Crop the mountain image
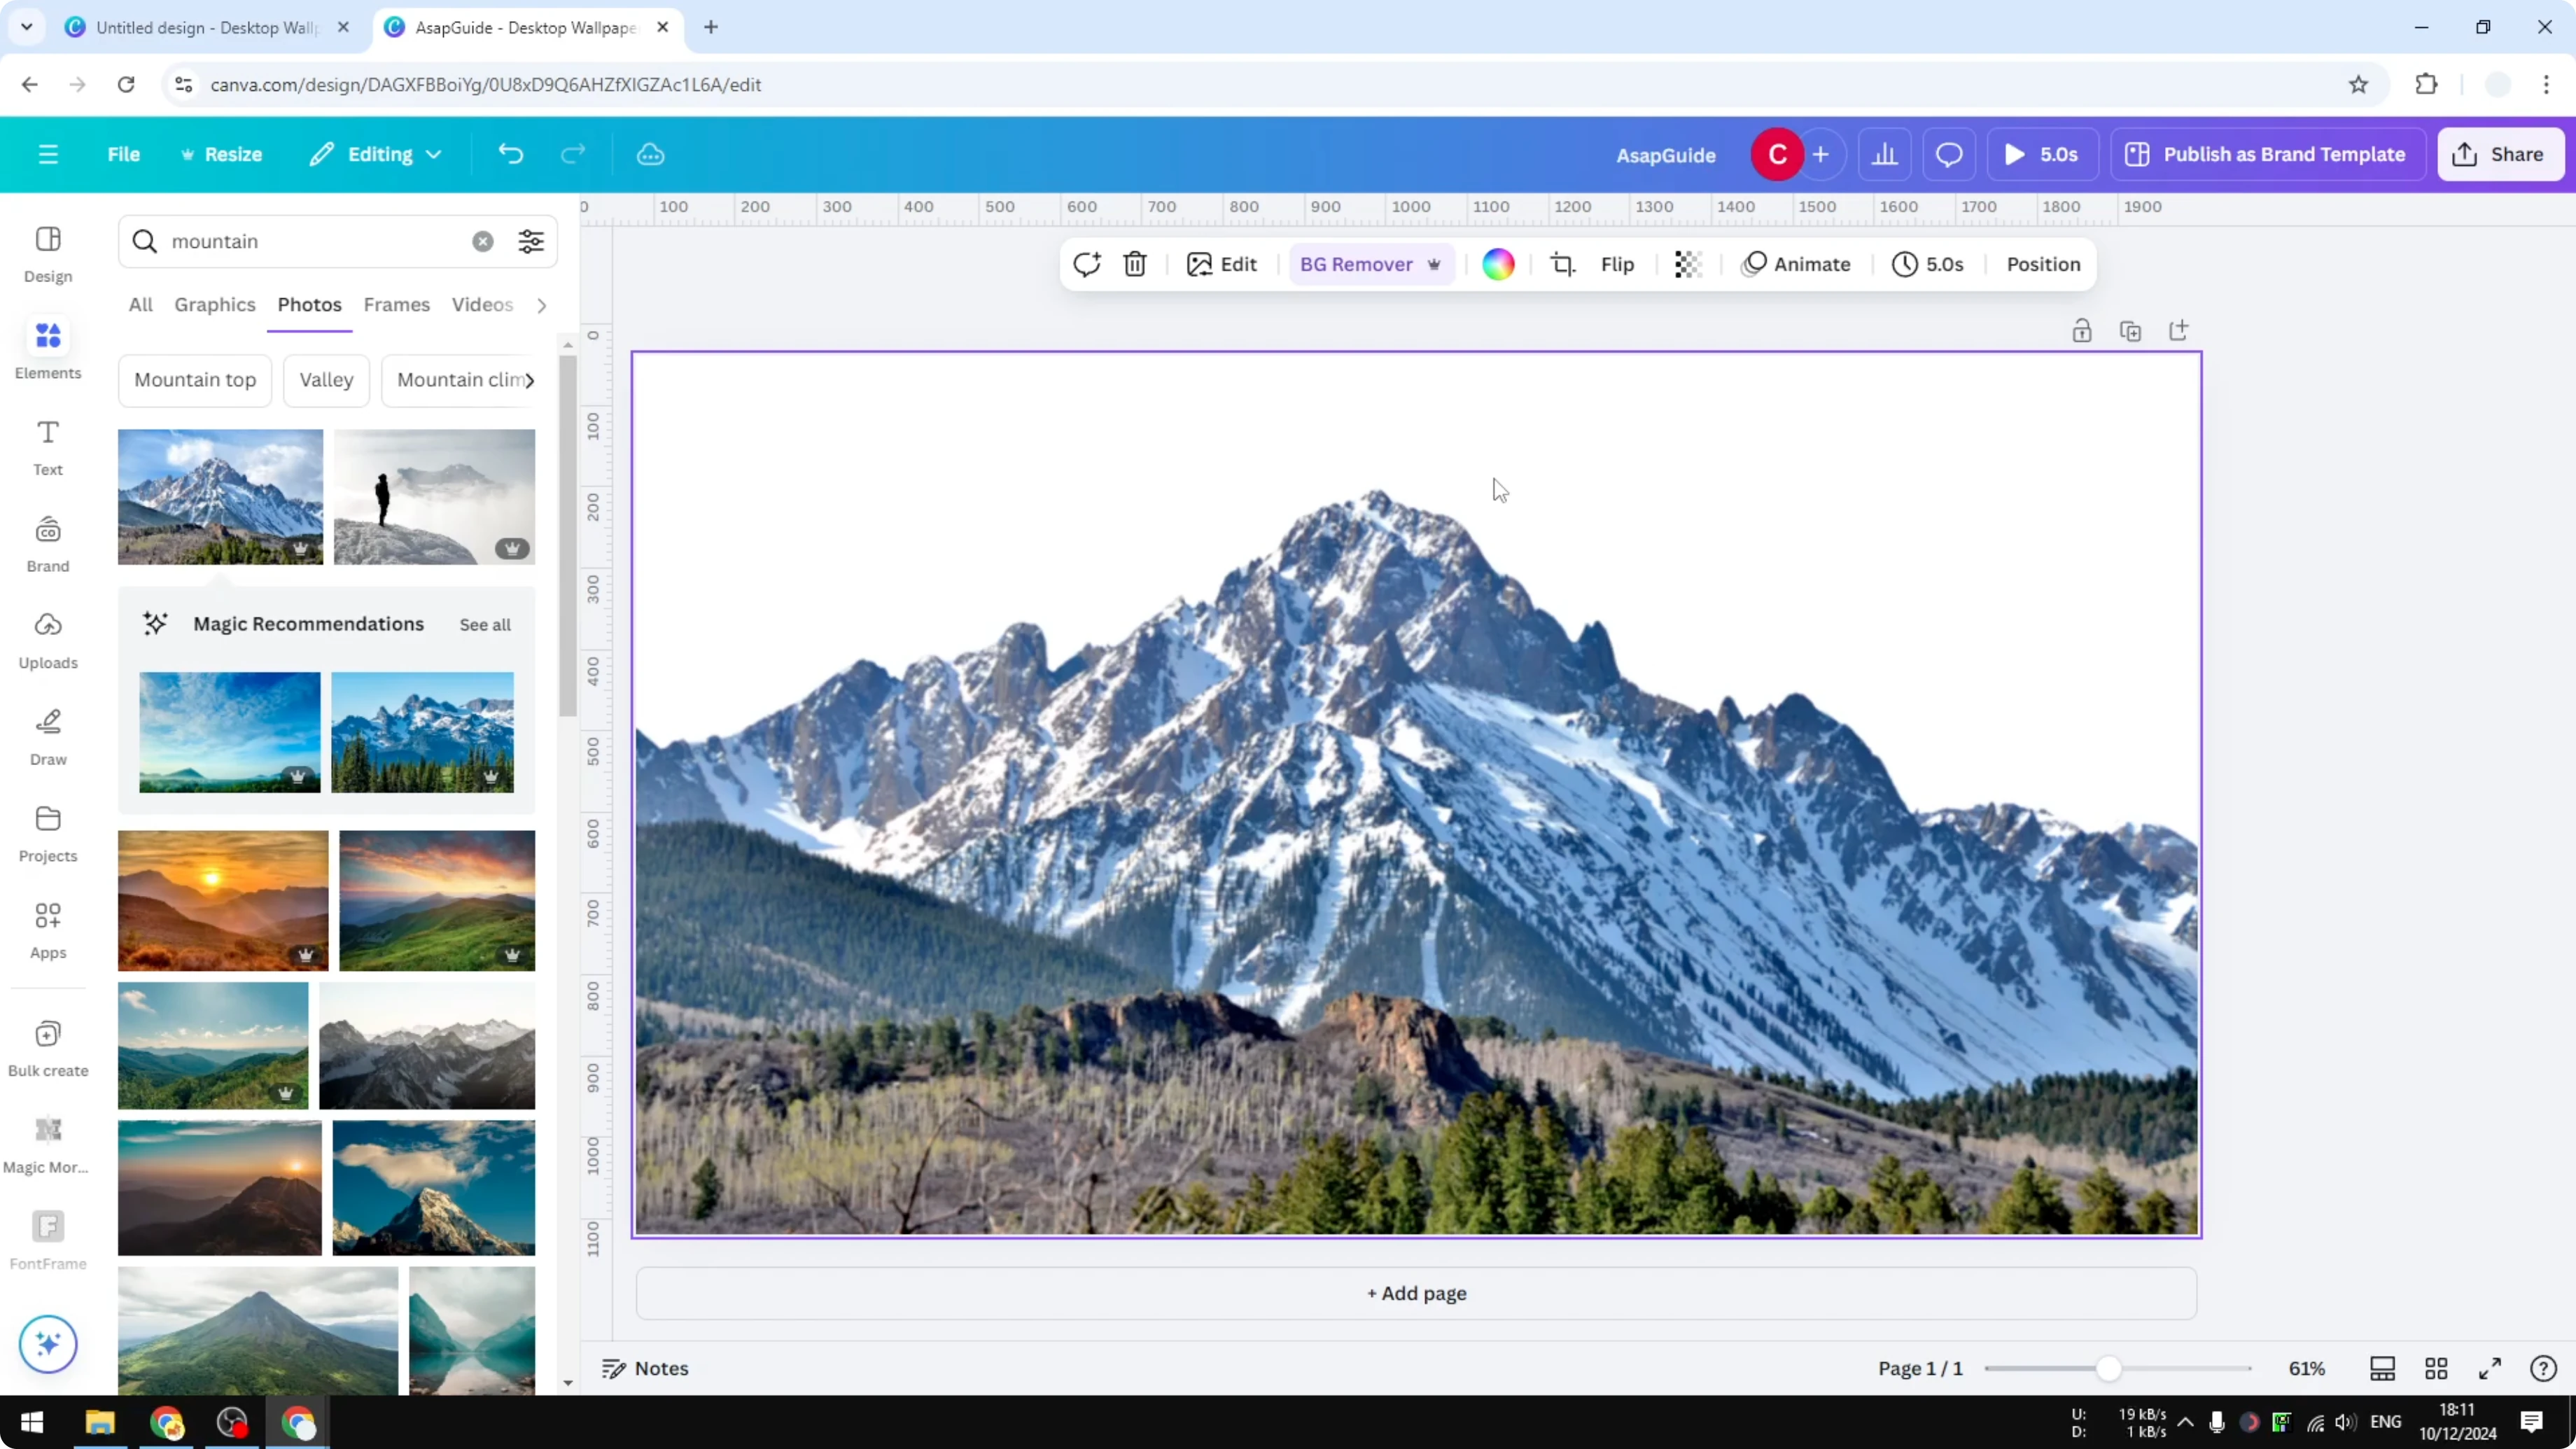Viewport: 2576px width, 1449px height. click(1563, 264)
